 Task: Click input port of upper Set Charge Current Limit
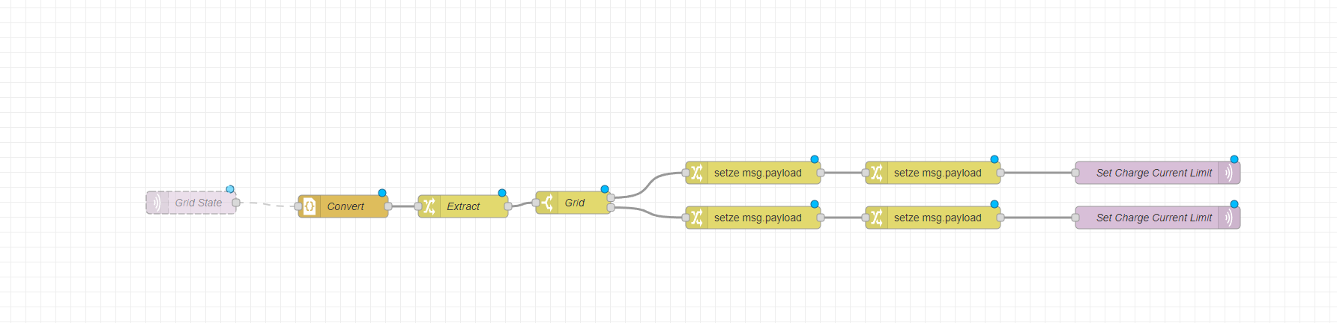tap(1075, 173)
